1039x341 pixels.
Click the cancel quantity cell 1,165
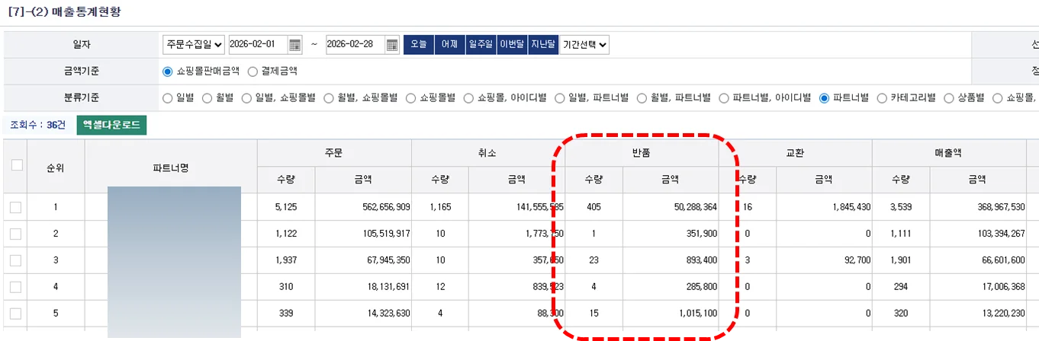(x=441, y=207)
